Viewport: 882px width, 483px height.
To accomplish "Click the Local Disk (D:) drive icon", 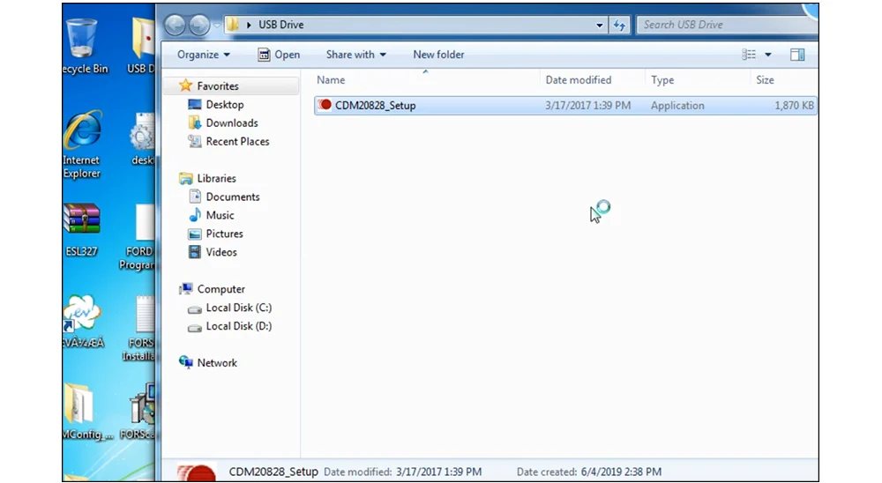I will [195, 328].
